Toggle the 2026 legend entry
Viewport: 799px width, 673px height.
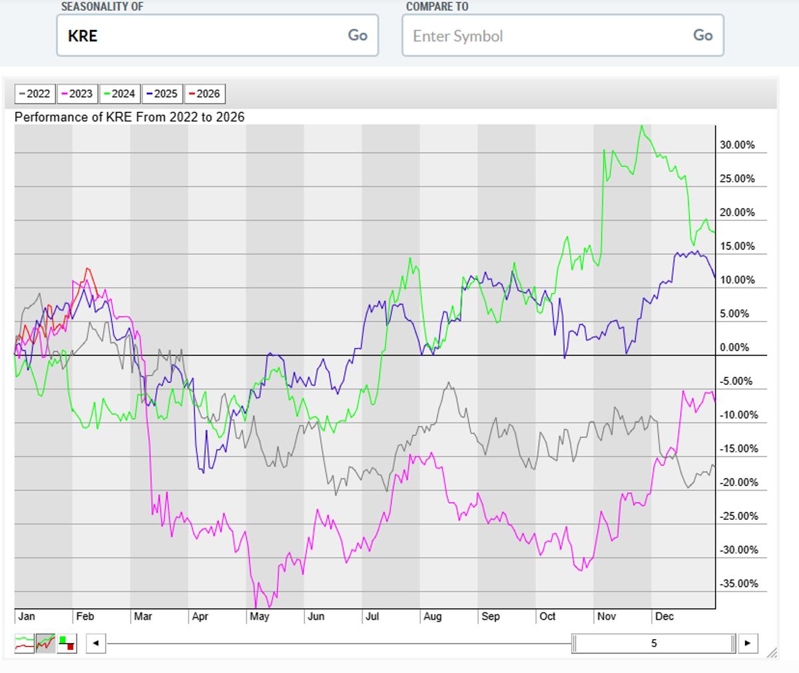(203, 94)
